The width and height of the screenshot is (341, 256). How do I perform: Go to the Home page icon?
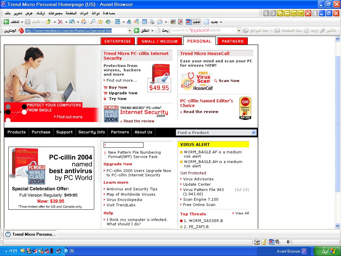click(x=84, y=22)
